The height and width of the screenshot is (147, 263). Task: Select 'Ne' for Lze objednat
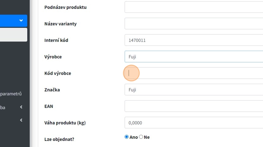click(141, 137)
